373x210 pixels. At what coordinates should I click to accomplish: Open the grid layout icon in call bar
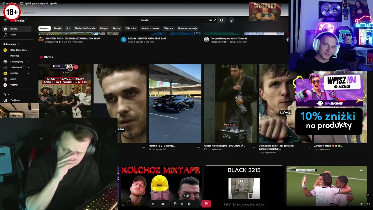coord(182,204)
